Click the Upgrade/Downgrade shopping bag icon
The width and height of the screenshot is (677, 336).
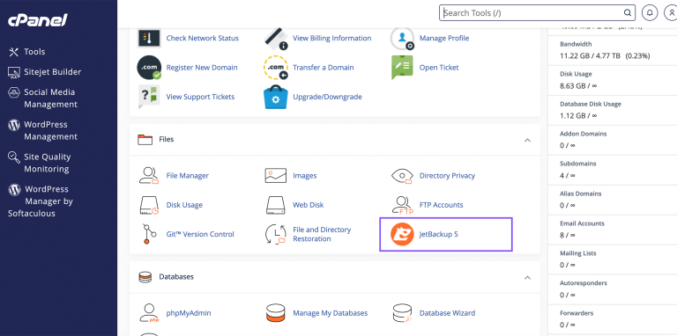coord(275,97)
